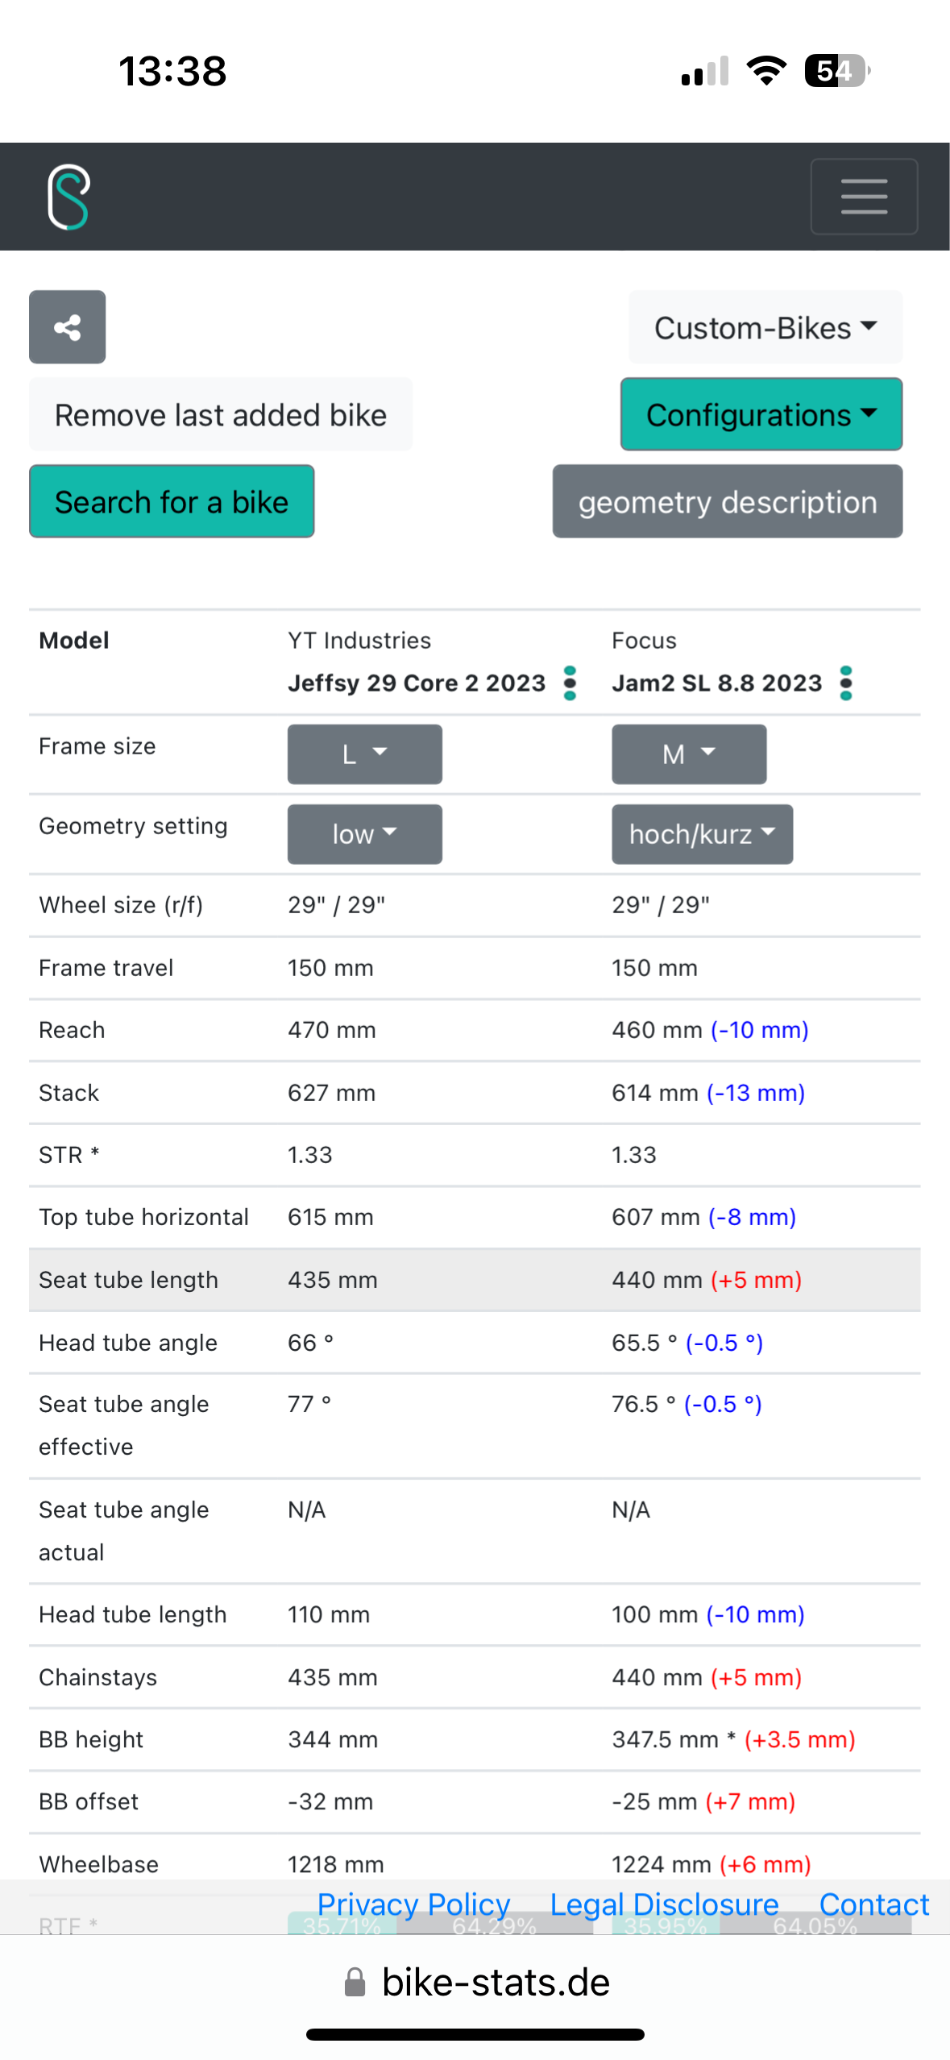The image size is (950, 2060).
Task: Tap the browser address lock icon
Action: tap(355, 1982)
